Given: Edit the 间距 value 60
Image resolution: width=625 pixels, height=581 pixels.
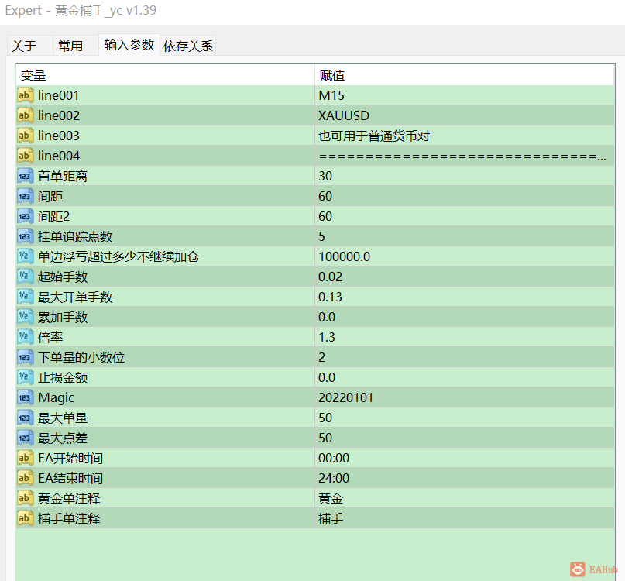Looking at the screenshot, I should (x=465, y=196).
